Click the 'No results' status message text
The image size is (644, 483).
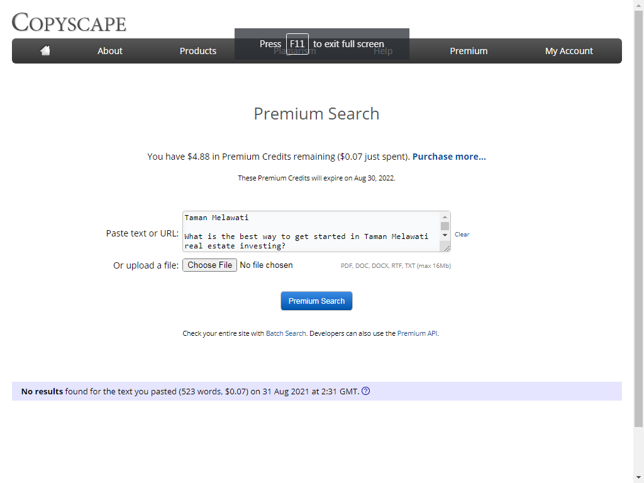(191, 391)
